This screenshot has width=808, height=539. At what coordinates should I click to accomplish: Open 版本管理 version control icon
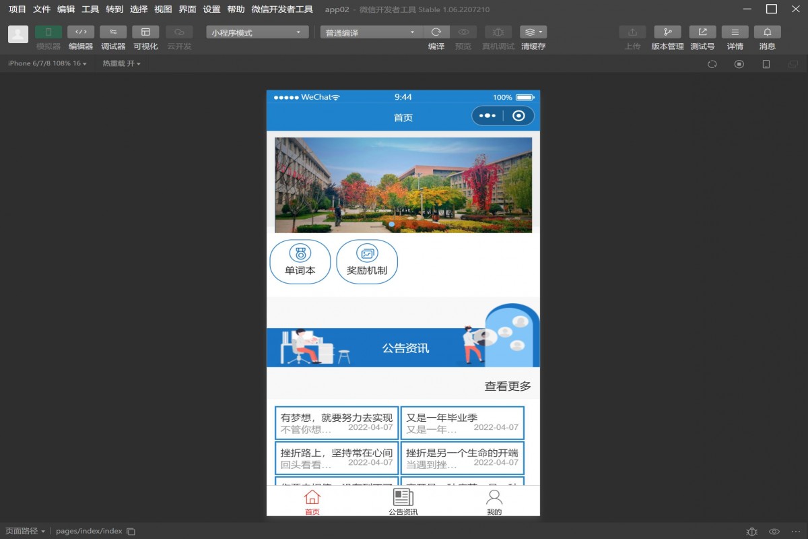pos(667,32)
